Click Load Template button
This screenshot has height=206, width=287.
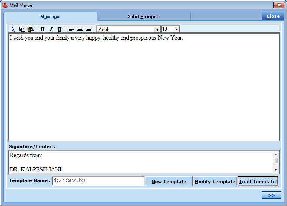coord(258,182)
